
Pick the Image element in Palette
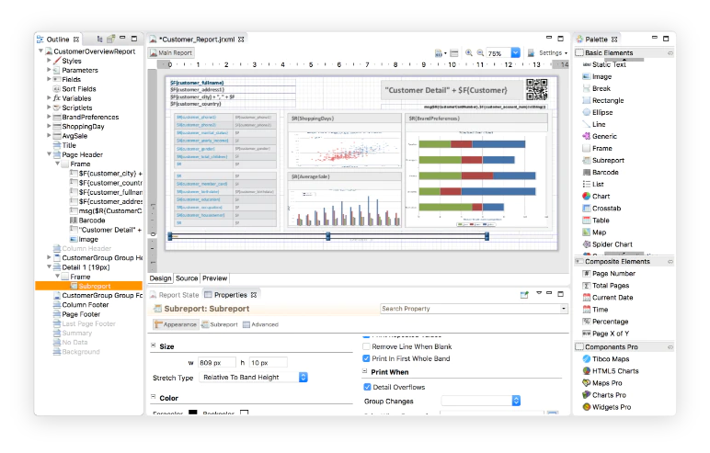[x=597, y=77]
